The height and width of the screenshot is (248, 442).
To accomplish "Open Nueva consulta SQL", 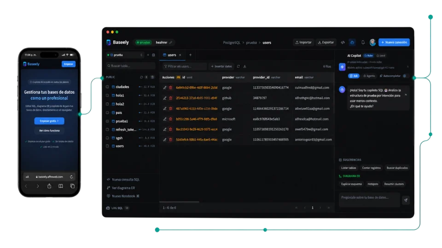I will (x=123, y=180).
